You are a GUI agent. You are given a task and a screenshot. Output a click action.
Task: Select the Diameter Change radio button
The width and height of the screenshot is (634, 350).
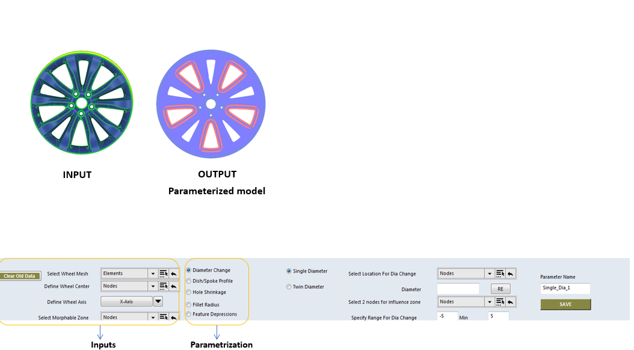click(x=188, y=270)
